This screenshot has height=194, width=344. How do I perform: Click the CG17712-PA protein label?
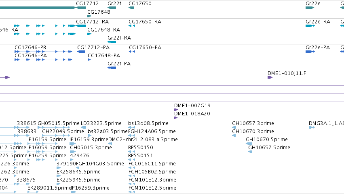(x=93, y=48)
